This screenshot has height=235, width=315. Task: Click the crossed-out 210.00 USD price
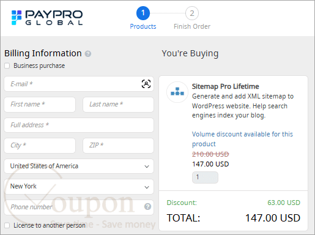pyautogui.click(x=210, y=154)
